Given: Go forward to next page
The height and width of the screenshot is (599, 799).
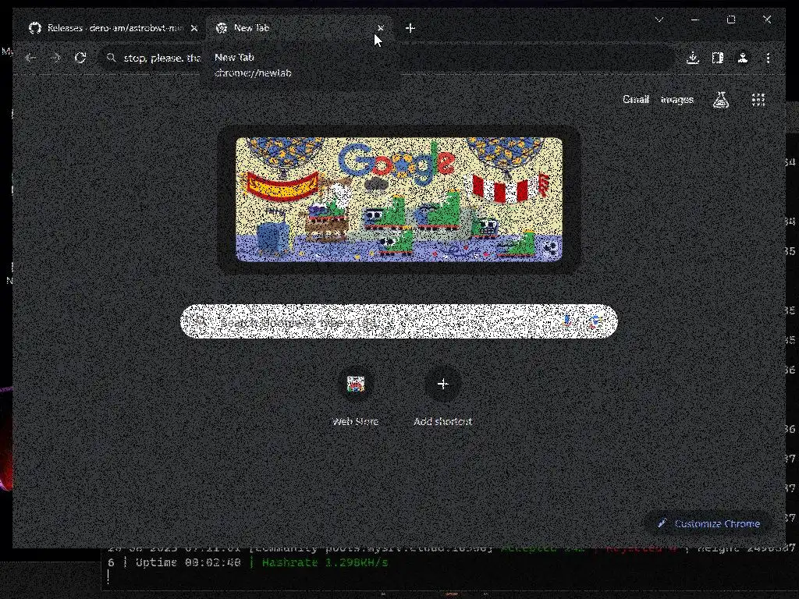Looking at the screenshot, I should (x=55, y=58).
